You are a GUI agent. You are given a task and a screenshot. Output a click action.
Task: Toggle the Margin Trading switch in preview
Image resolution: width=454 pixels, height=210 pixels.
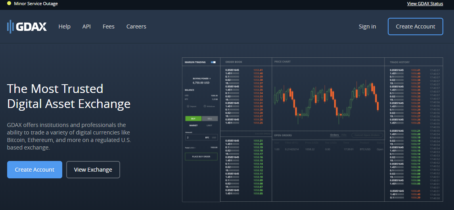pyautogui.click(x=213, y=62)
